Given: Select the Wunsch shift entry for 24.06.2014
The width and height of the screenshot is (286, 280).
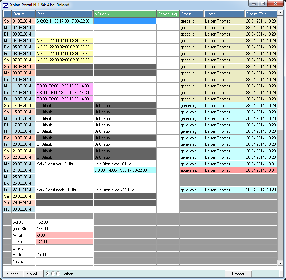Looking at the screenshot, I should (x=125, y=170).
